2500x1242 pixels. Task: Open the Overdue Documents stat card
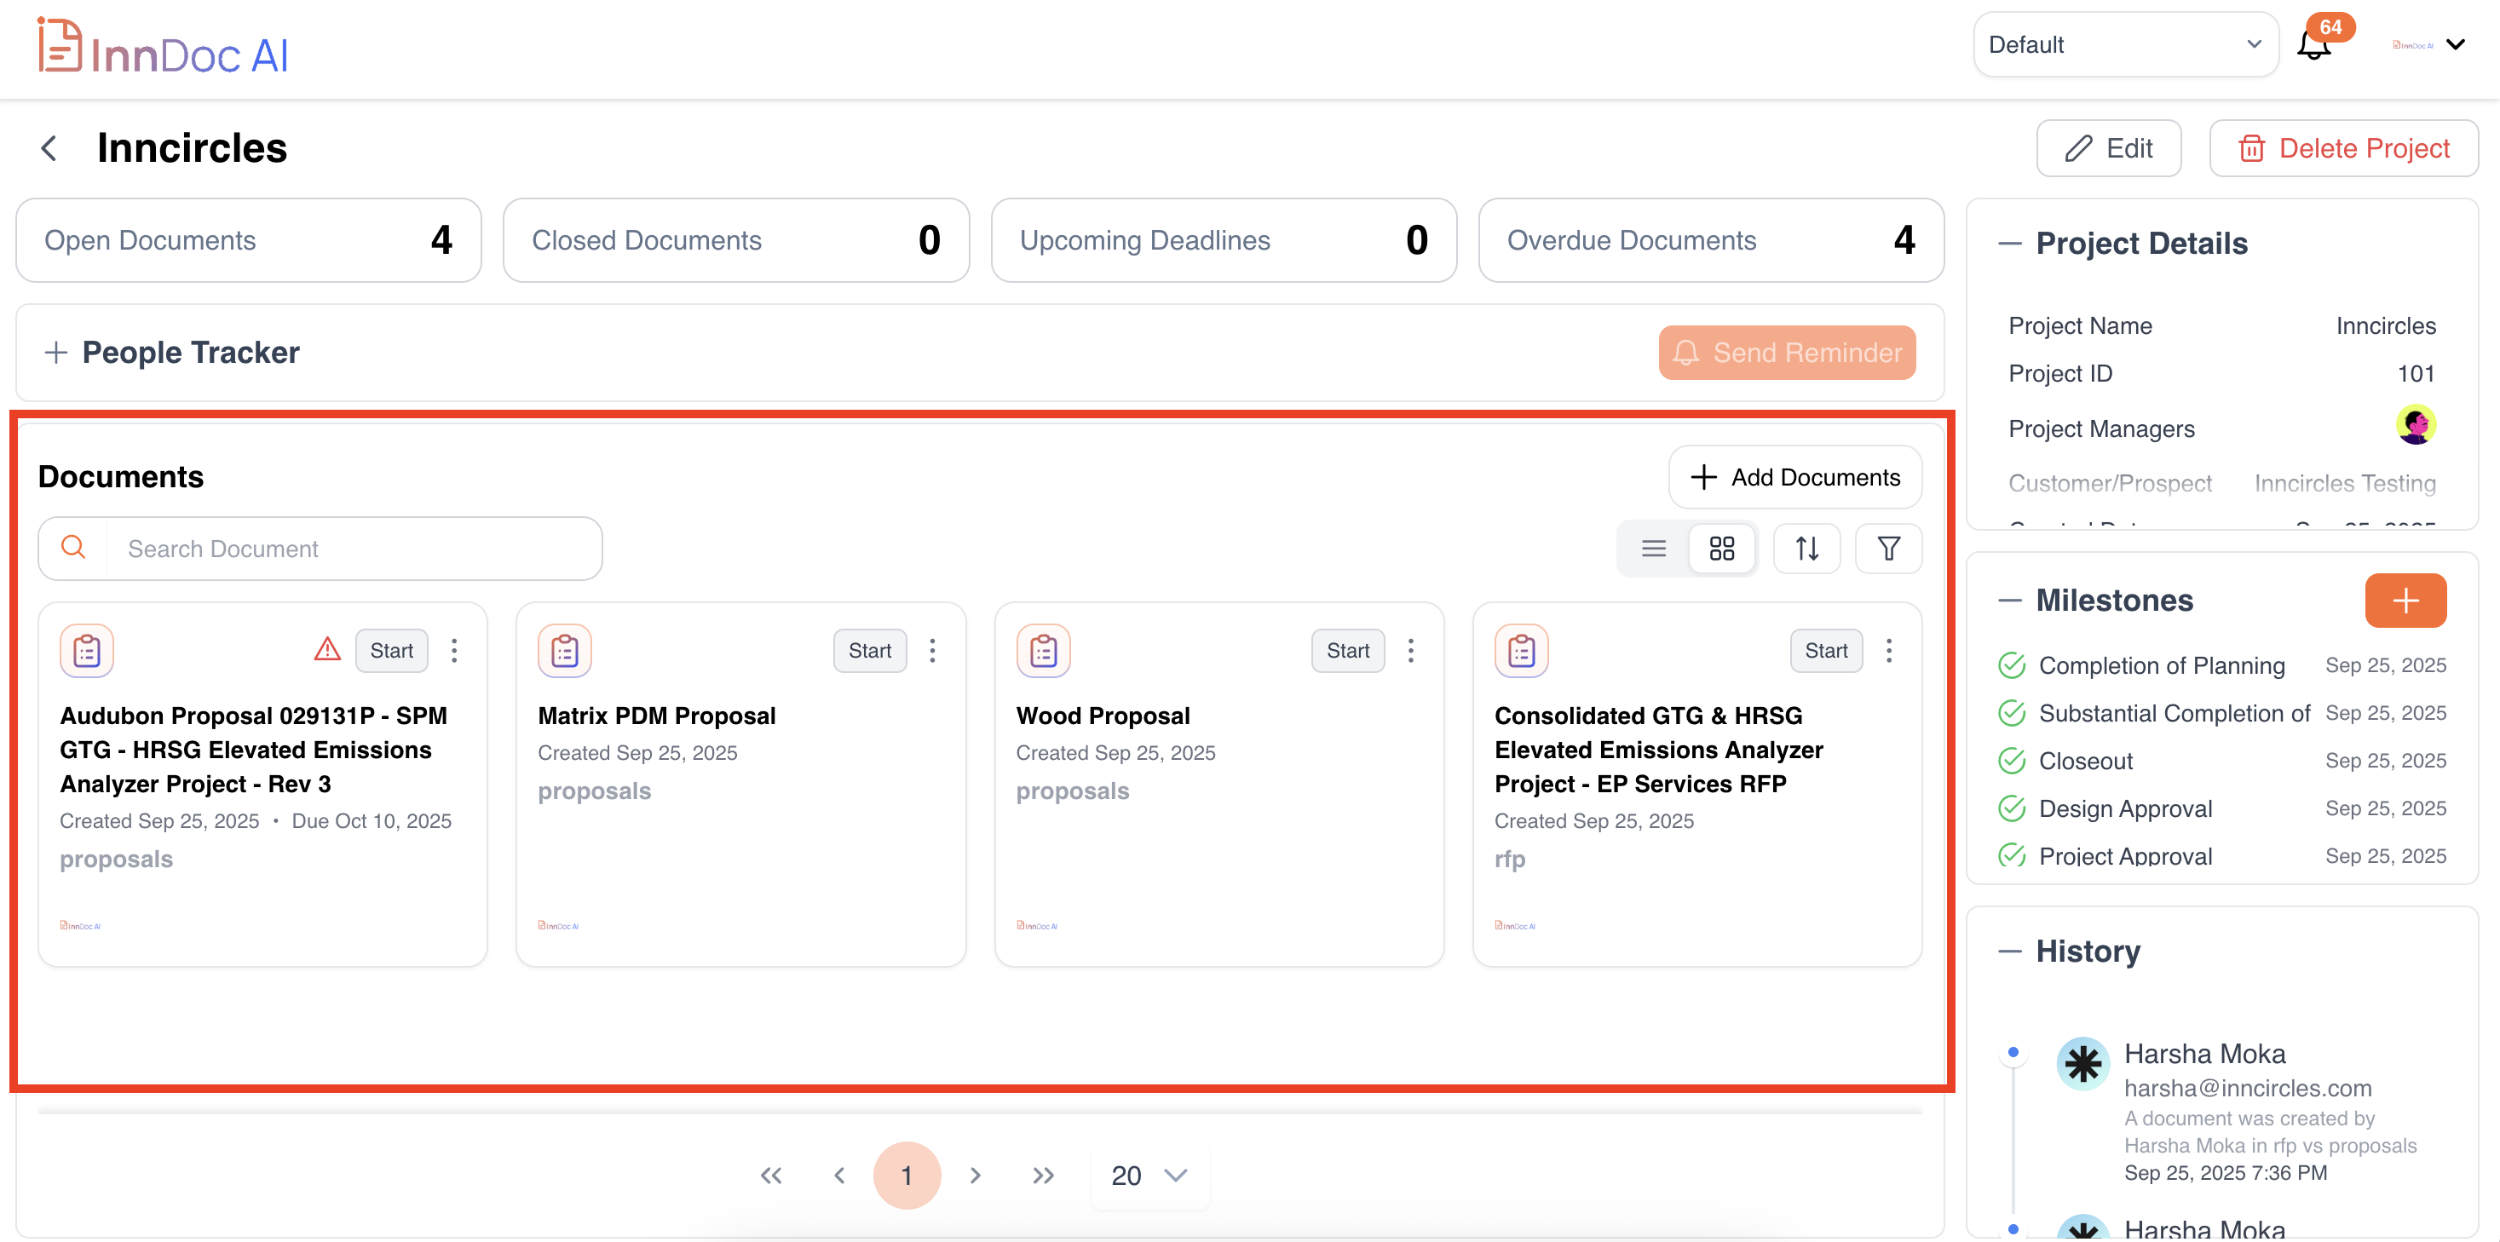point(1710,239)
